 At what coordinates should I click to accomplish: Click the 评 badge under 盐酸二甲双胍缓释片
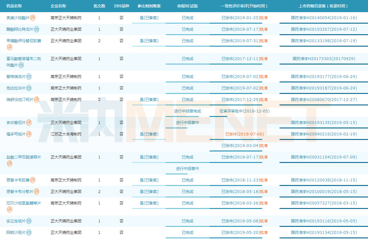pos(9,164)
